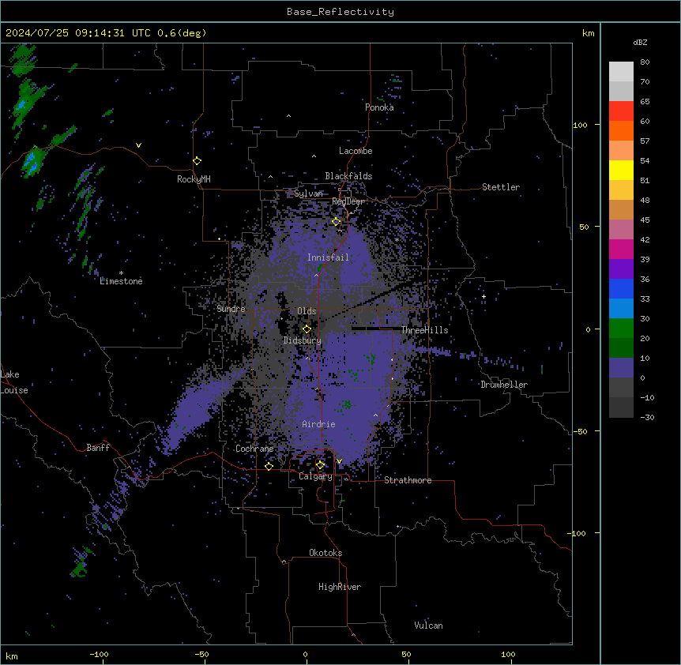Image resolution: width=681 pixels, height=665 pixels.
Task: Click the Base_Reflectivity title text
Action: pos(340,12)
